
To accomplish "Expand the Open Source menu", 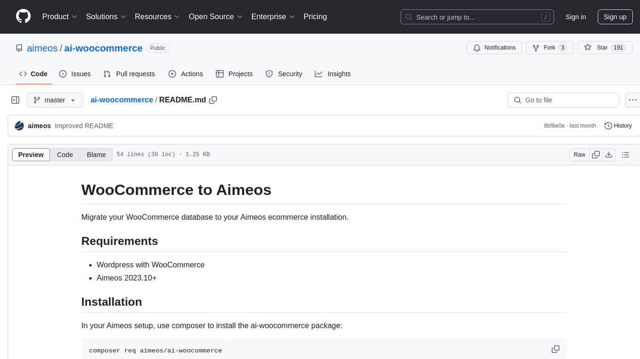I will coord(216,16).
